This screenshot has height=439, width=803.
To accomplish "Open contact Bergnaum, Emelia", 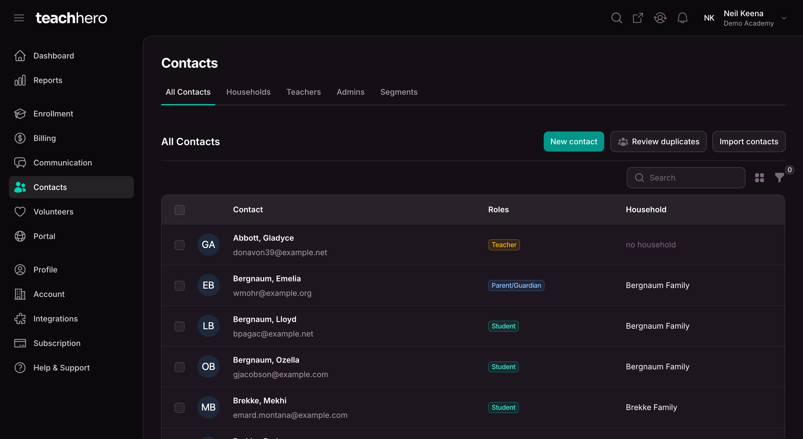I will click(267, 279).
